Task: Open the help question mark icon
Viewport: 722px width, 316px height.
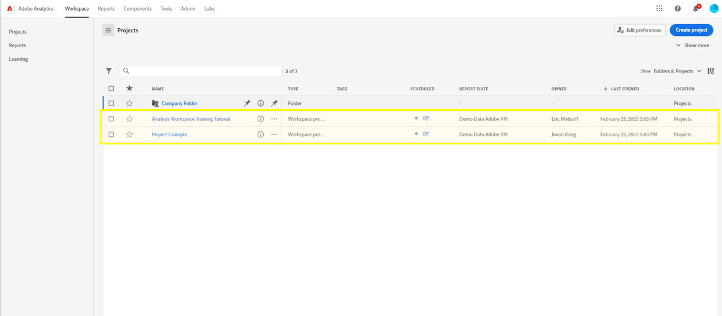Action: click(678, 8)
